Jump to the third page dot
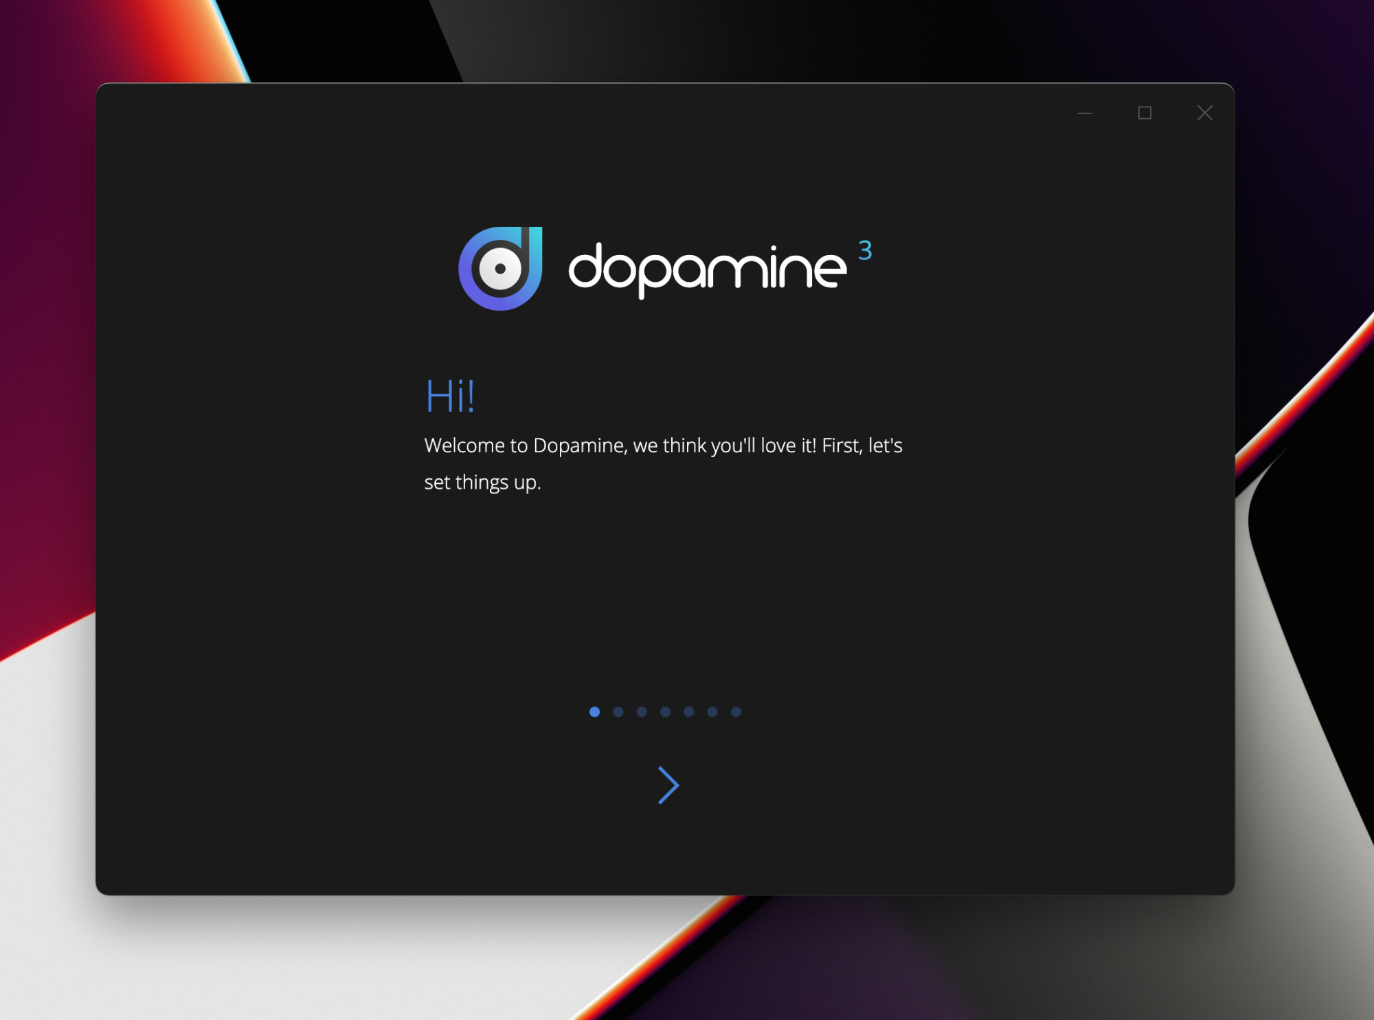The width and height of the screenshot is (1374, 1020). pos(642,712)
